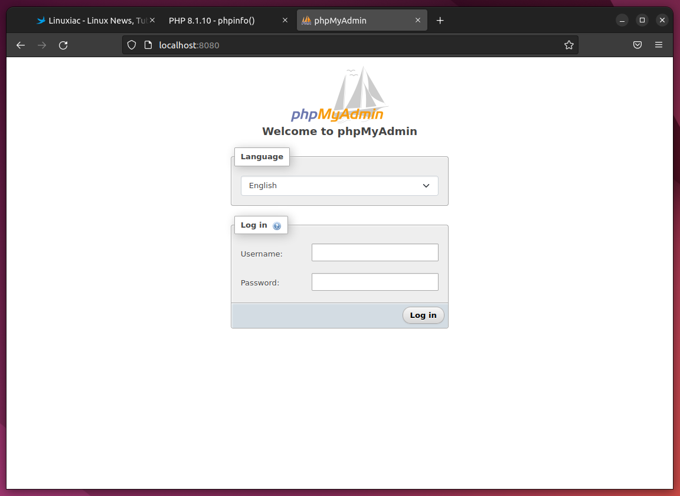This screenshot has width=680, height=496.
Task: Close the phpMyAdmin tab
Action: pyautogui.click(x=418, y=21)
